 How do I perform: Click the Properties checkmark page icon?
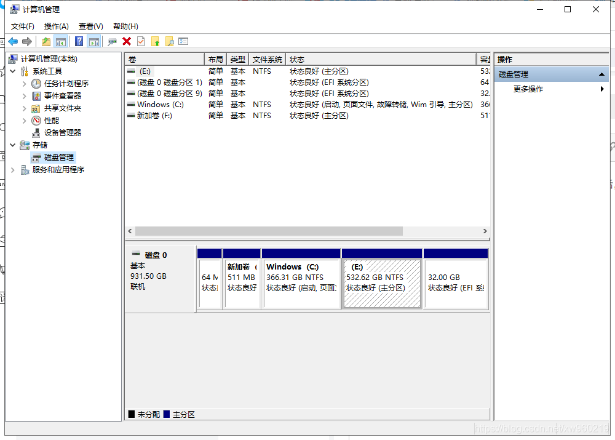[x=141, y=41]
